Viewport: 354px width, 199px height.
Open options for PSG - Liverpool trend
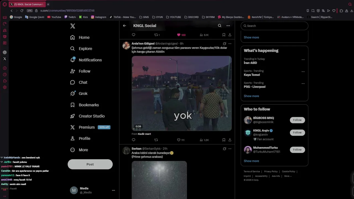(x=303, y=83)
